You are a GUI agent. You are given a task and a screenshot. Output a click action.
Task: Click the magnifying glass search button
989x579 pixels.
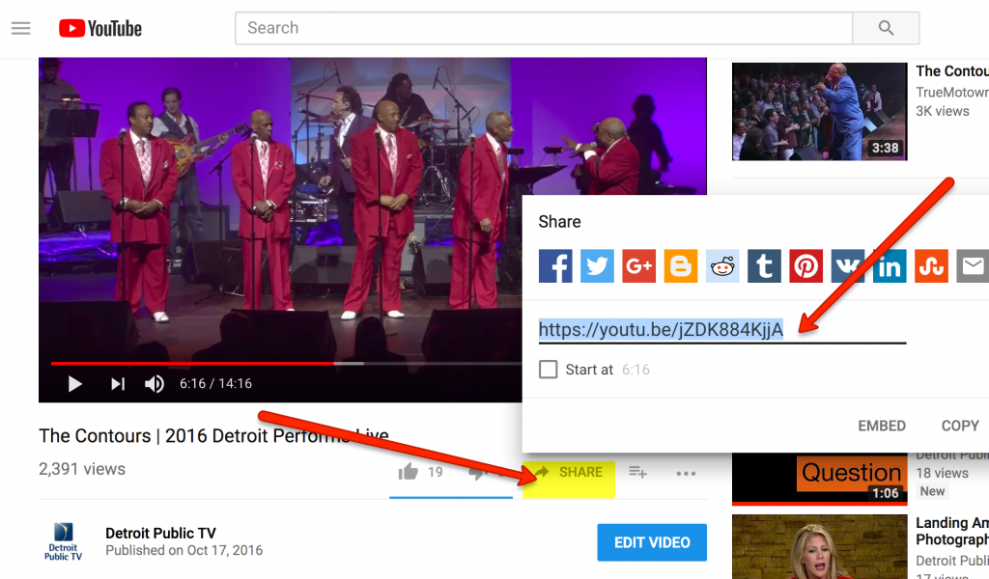886,28
